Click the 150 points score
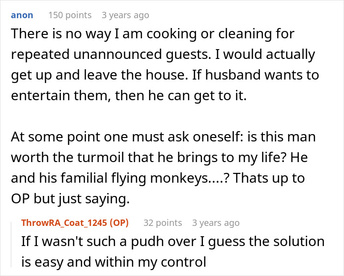The height and width of the screenshot is (276, 344). (x=69, y=15)
